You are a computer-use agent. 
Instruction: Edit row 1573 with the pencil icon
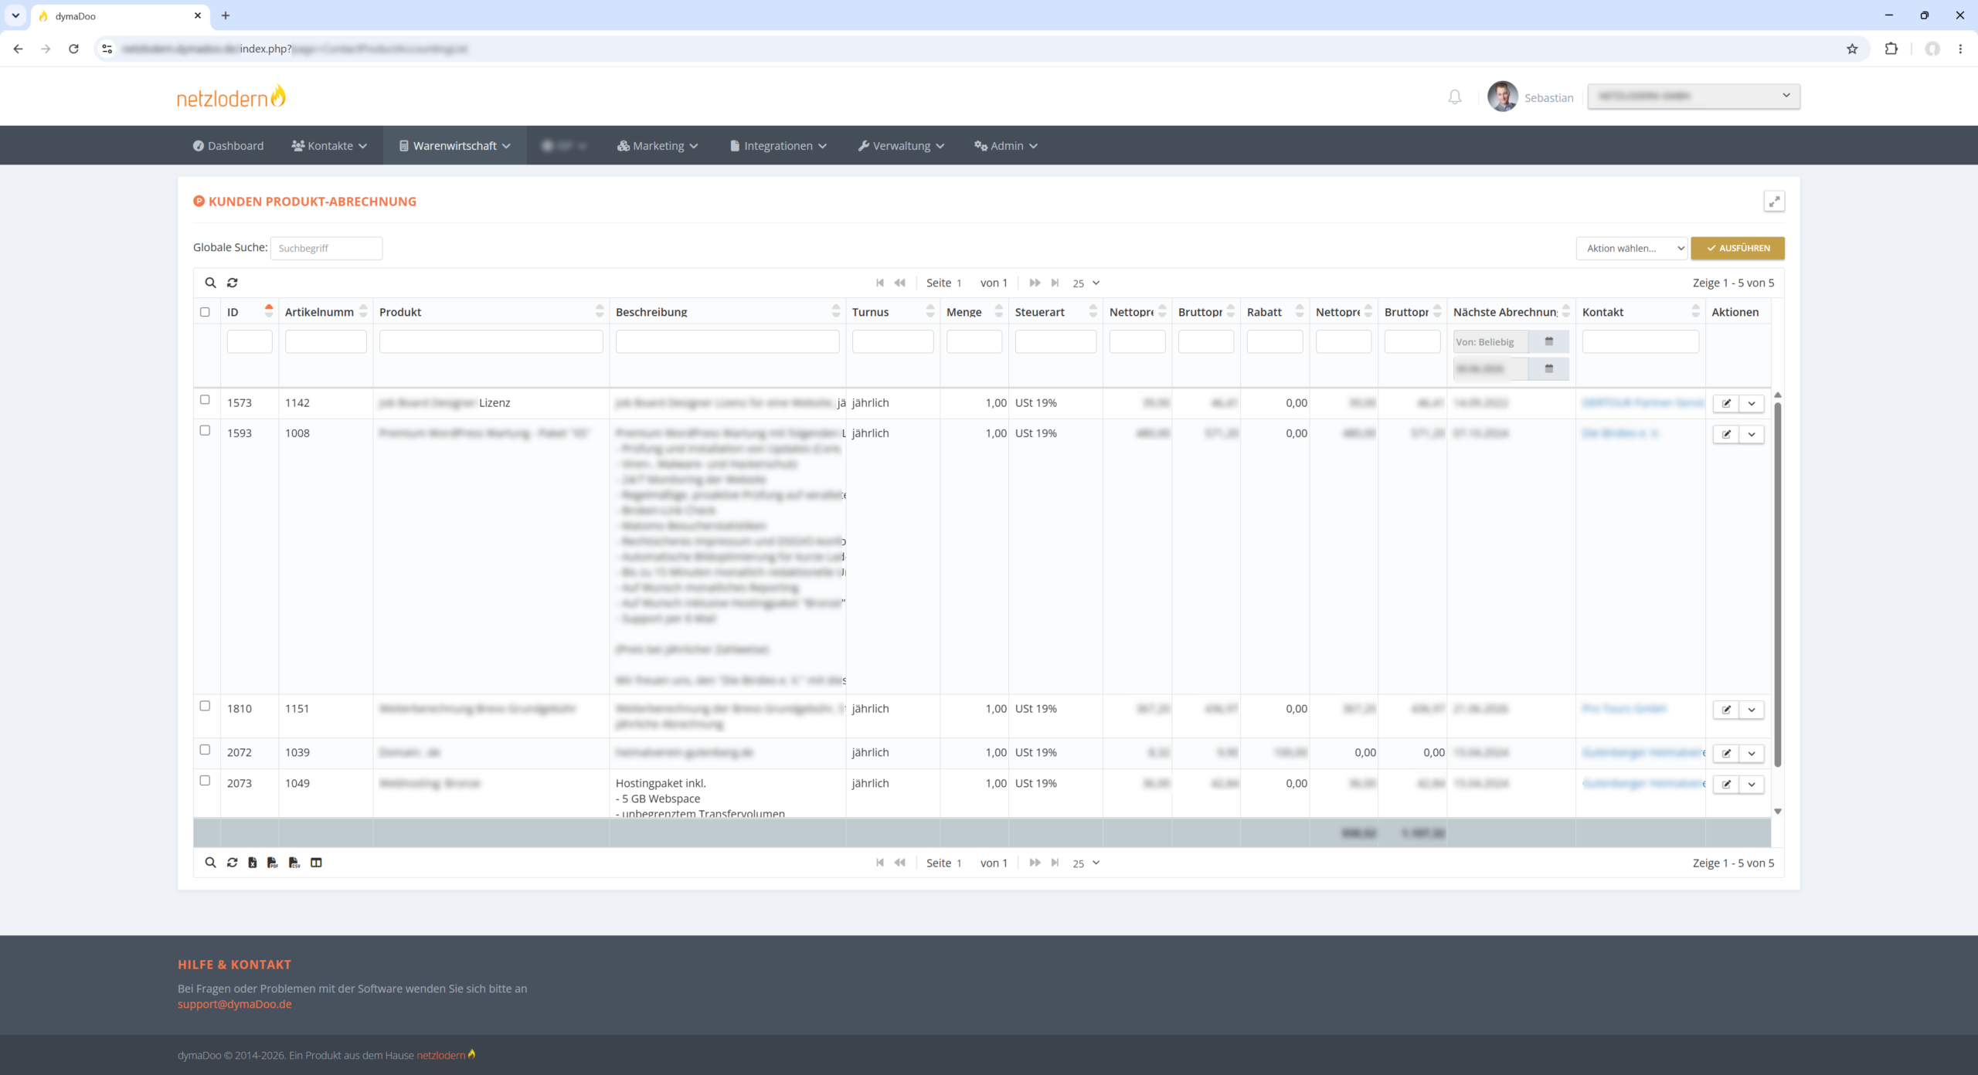tap(1726, 403)
